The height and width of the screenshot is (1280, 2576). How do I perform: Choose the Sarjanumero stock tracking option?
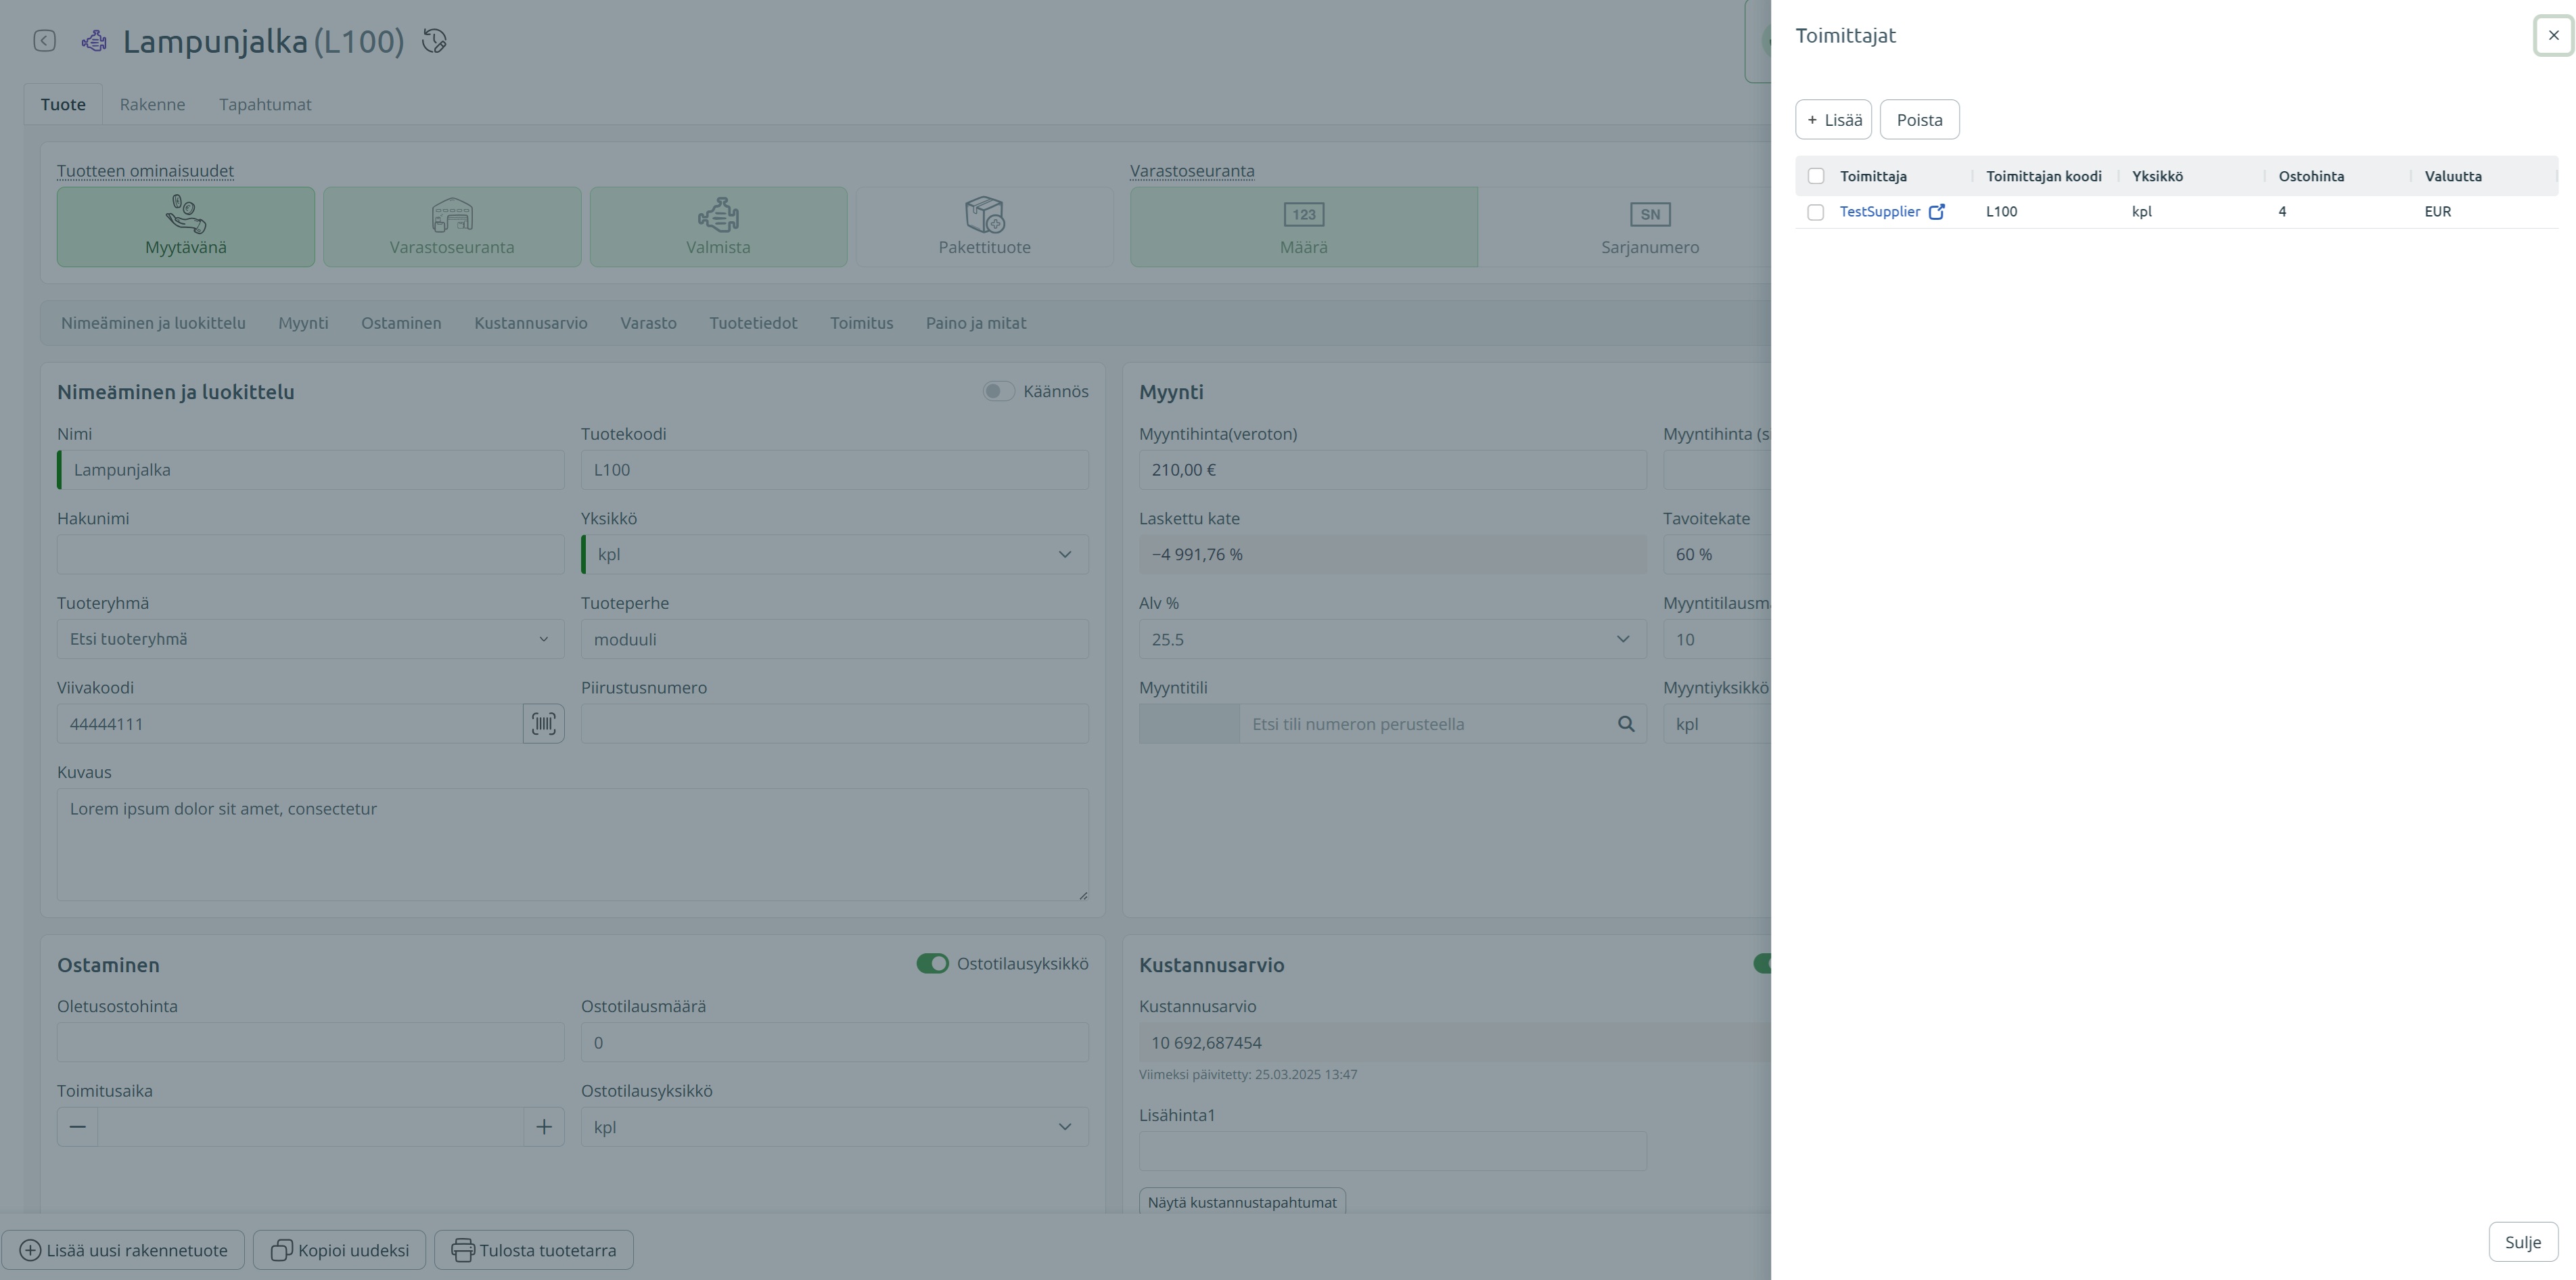tap(1650, 227)
